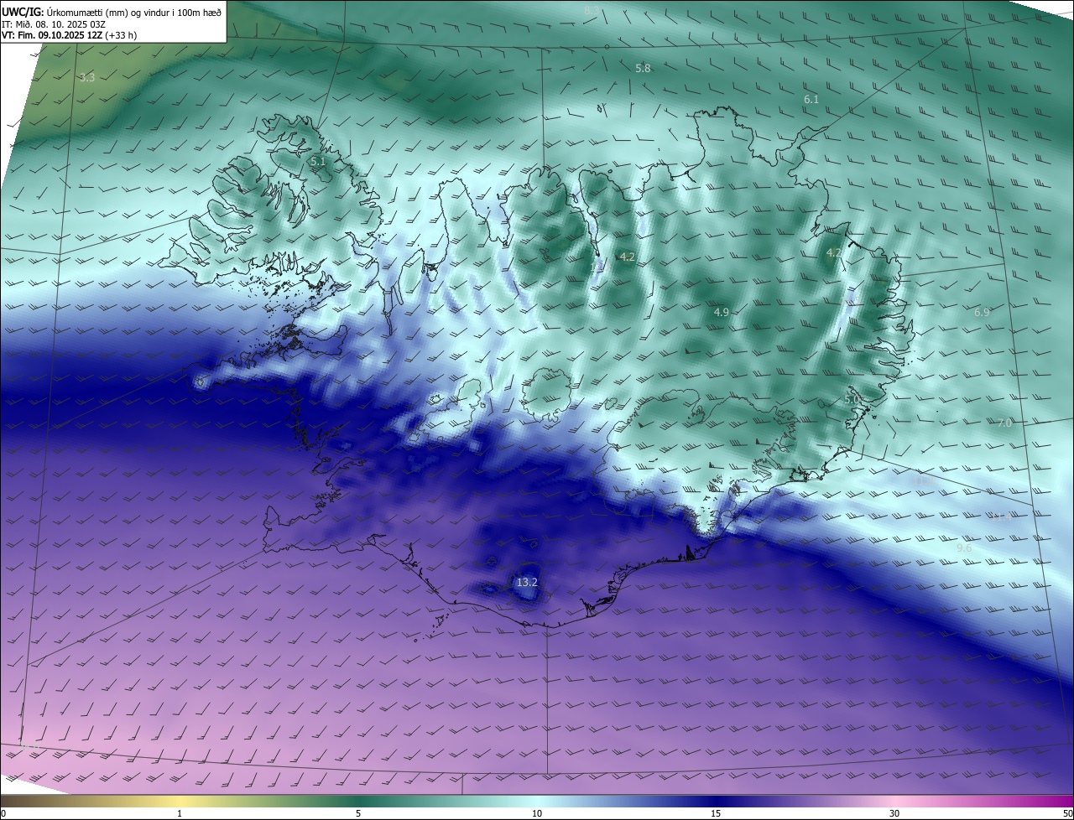Click the 5.0 value label
The height and width of the screenshot is (820, 1074).
852,400
